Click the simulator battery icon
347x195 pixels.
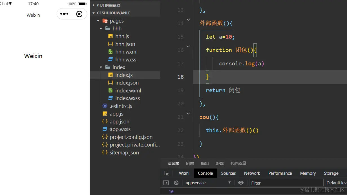pos(83,4)
